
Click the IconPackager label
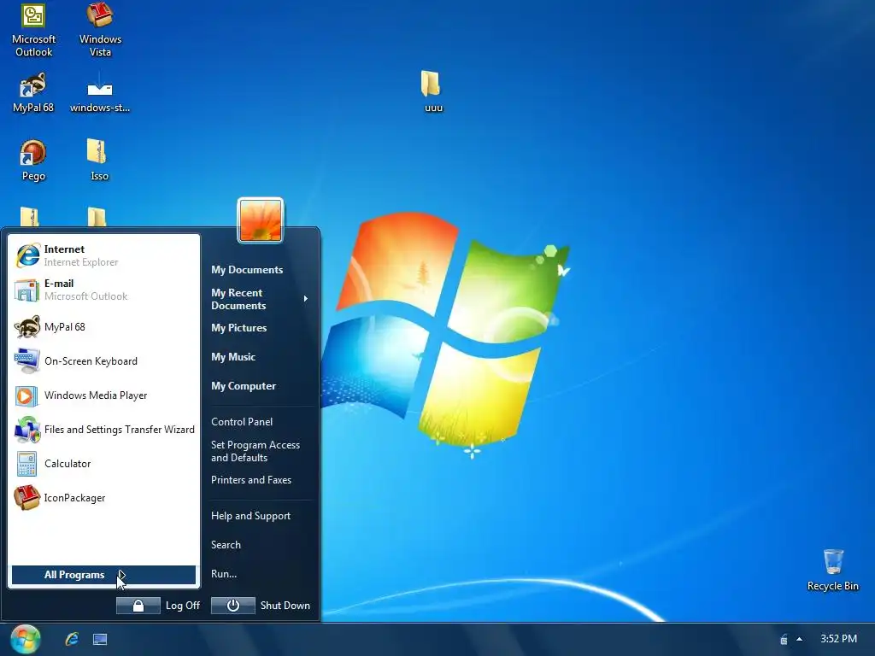[75, 498]
